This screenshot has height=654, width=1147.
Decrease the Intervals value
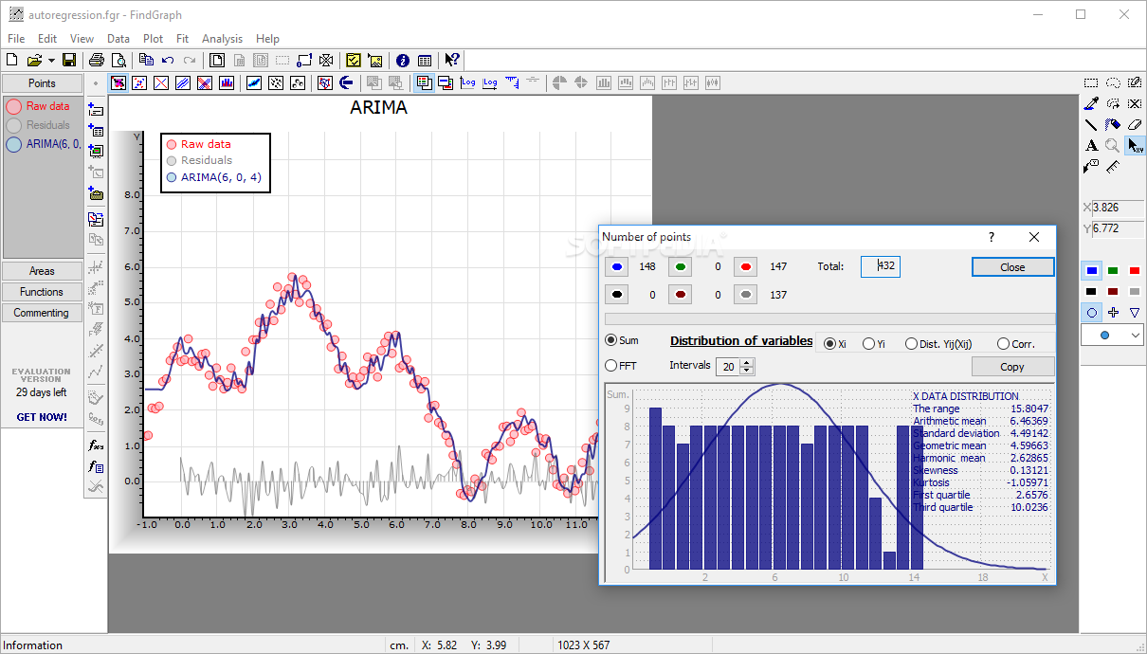click(x=747, y=371)
